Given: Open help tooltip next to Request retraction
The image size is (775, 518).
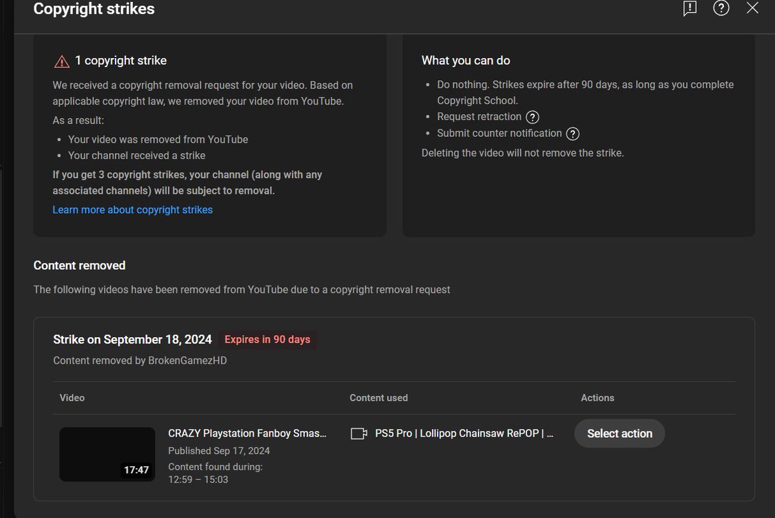Looking at the screenshot, I should (x=532, y=117).
